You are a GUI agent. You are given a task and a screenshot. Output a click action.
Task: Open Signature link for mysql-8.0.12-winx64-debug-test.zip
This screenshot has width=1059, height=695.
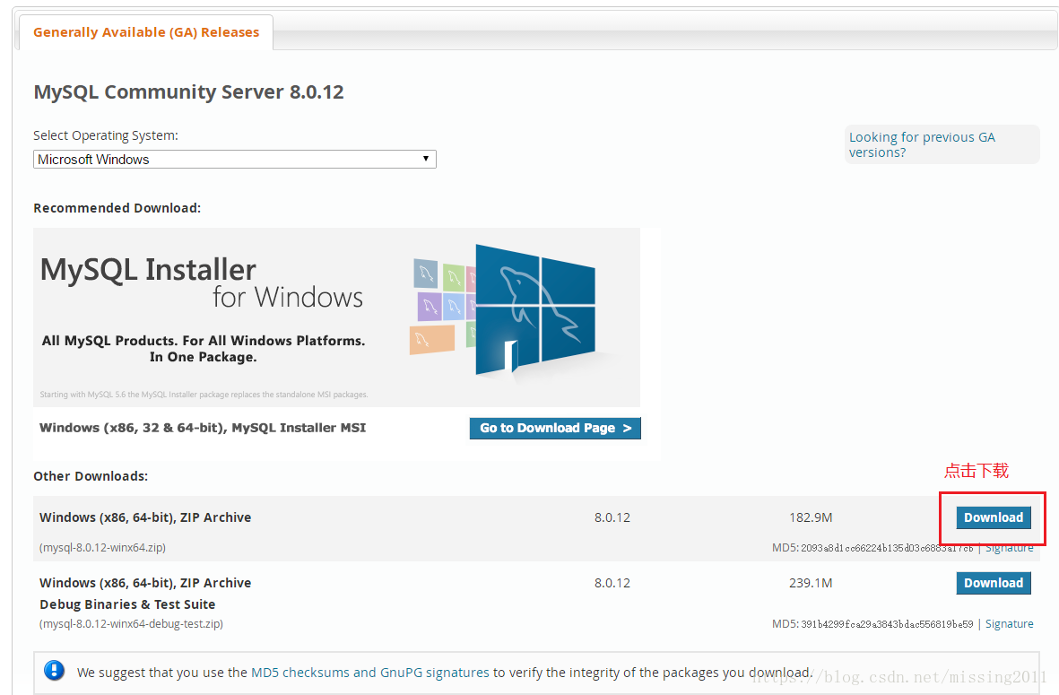pyautogui.click(x=1009, y=624)
